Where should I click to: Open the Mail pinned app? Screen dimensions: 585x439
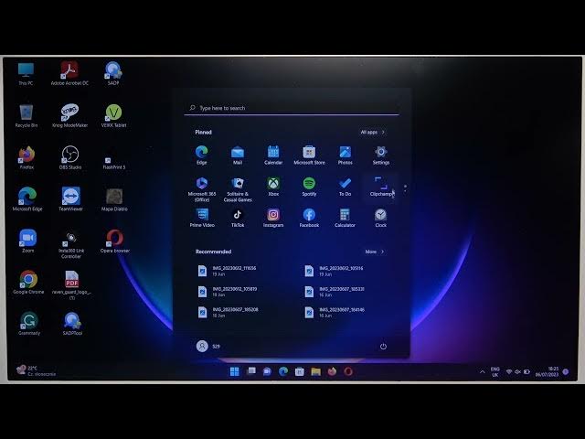tap(238, 155)
